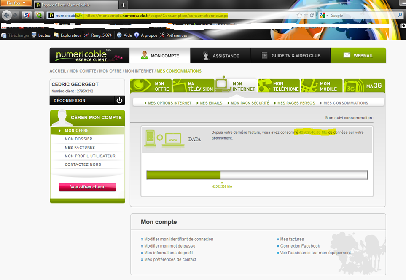Open the MA 3G icon tab
This screenshot has height=280, width=406.
click(x=364, y=86)
